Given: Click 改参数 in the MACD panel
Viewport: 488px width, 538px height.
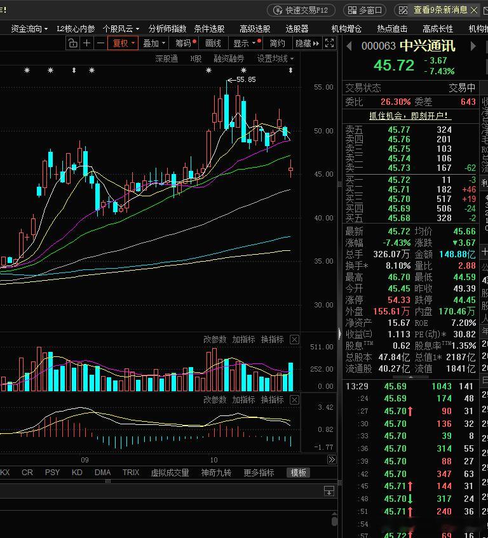Looking at the screenshot, I should (215, 400).
